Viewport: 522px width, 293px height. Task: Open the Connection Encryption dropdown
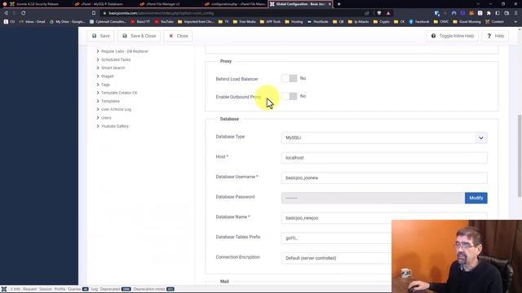coord(336,258)
